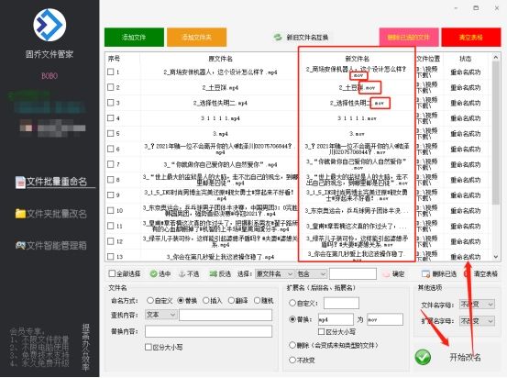This screenshot has width=507, height=378.
Task: Click the 反选 invert selection icon
Action: pos(213,274)
